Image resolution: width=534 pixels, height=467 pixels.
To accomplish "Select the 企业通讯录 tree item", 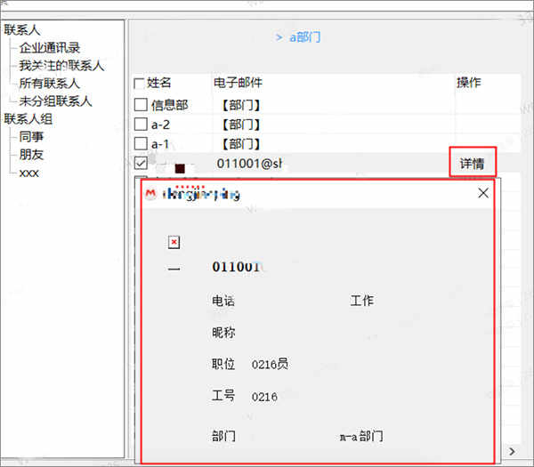I will [x=50, y=48].
